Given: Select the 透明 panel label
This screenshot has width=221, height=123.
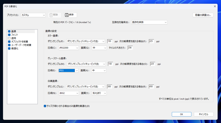Looking at the screenshot, I should click(14, 38).
